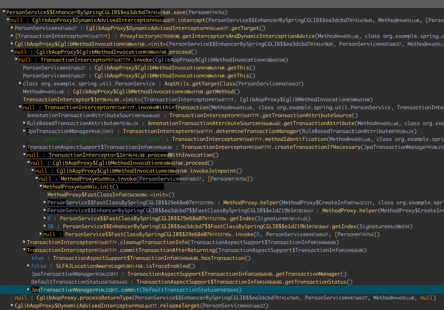Click the blue value 38
The height and width of the screenshot is (310, 444).
click(51, 226)
